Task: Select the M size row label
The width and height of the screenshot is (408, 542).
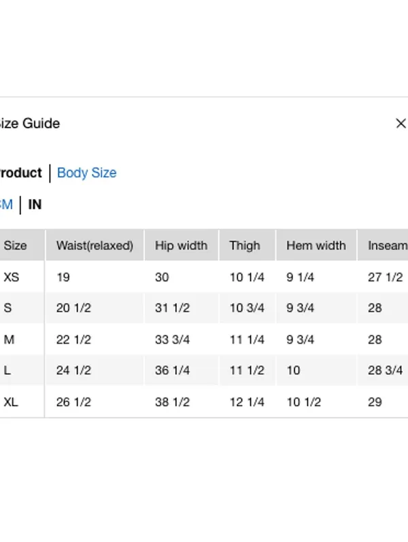Action: tap(9, 340)
